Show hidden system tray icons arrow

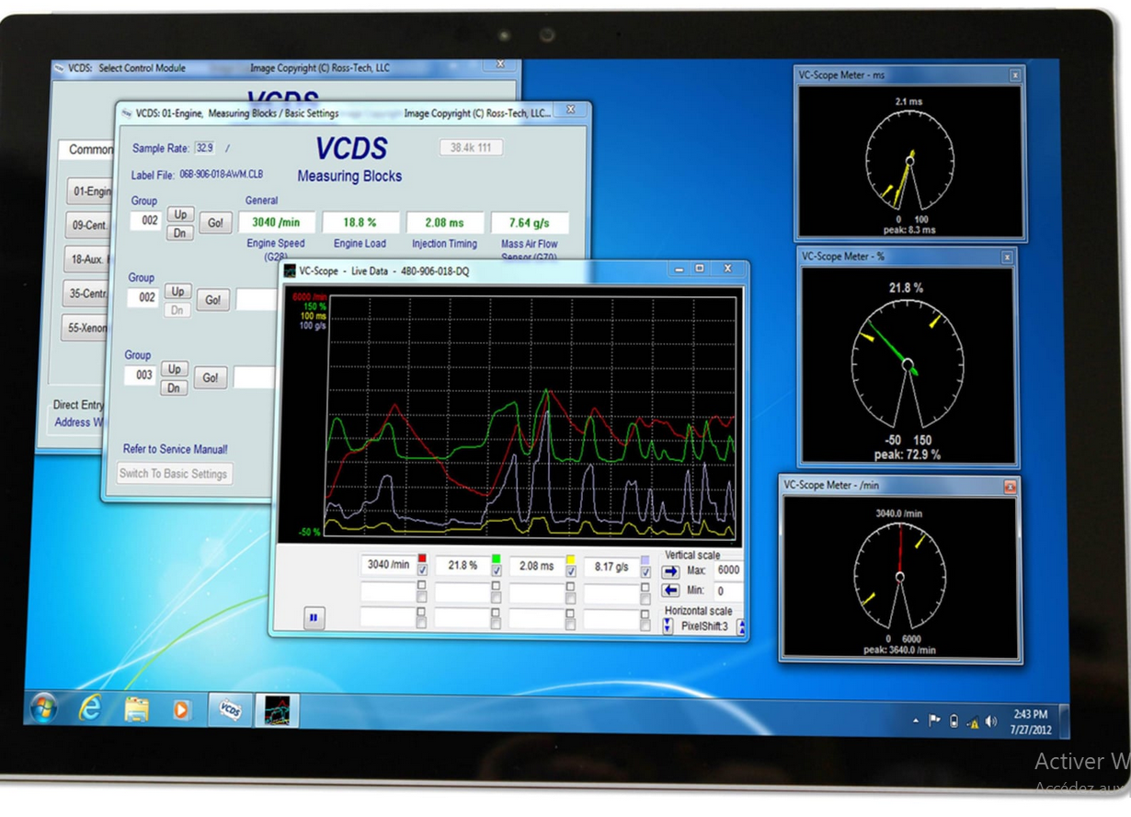915,720
